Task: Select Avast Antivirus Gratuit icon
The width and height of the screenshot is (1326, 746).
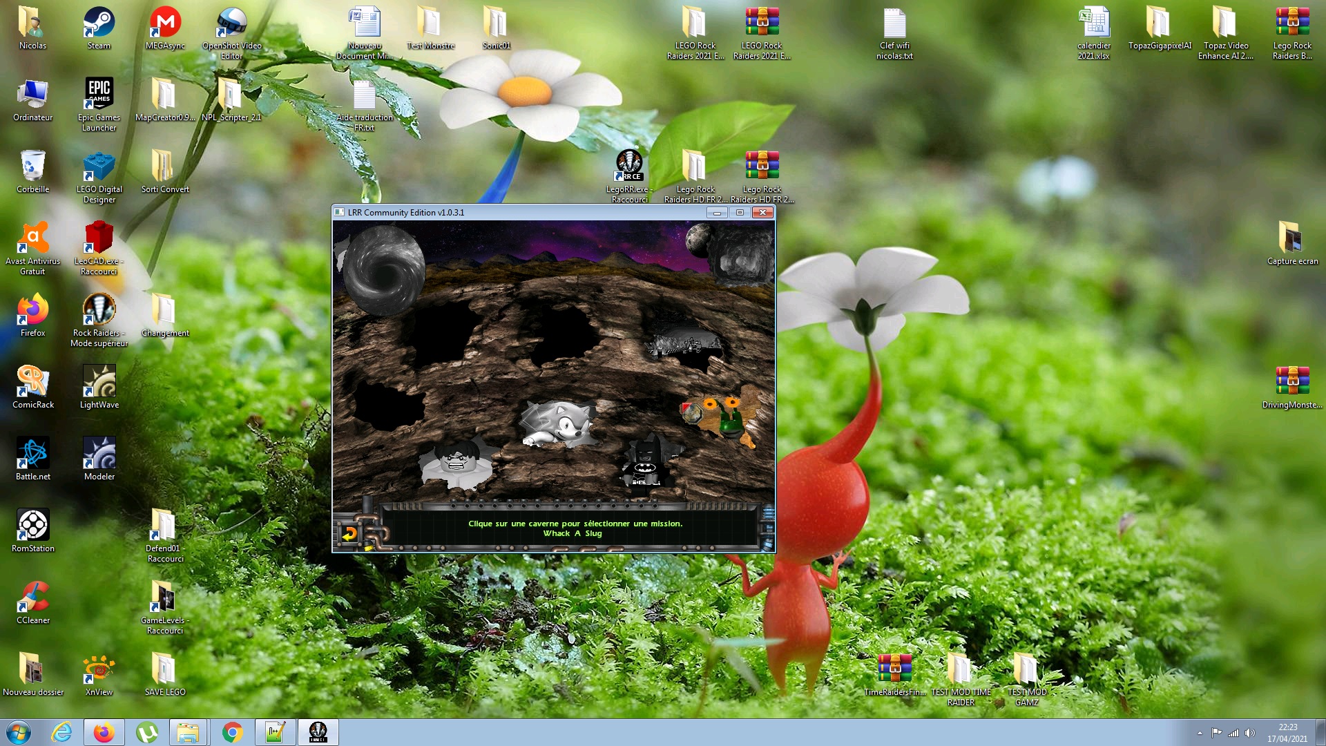Action: 32,249
